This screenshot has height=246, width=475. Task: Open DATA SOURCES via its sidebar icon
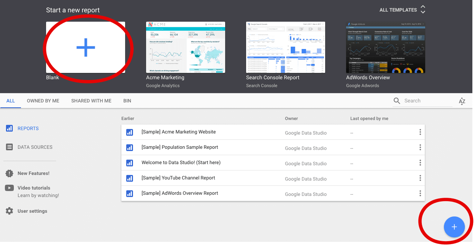[x=9, y=147]
